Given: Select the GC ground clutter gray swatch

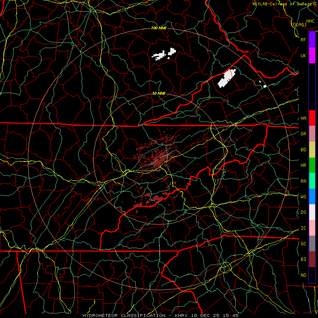Looking at the screenshot, I should [312, 243].
